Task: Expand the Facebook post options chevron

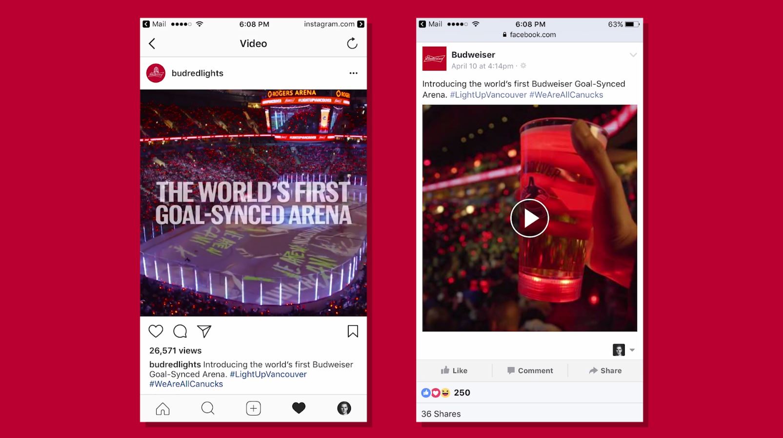Action: pos(633,55)
